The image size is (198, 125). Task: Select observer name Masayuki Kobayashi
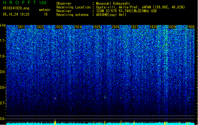(113, 3)
